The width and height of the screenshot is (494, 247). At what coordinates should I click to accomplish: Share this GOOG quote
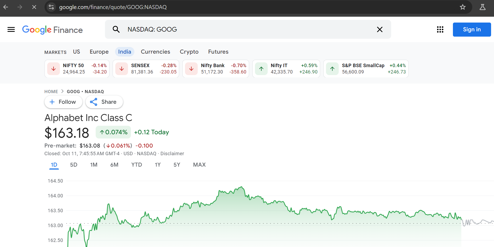[104, 102]
